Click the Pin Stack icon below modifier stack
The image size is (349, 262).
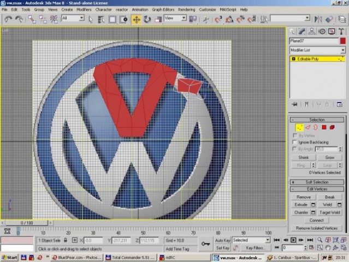coord(295,104)
